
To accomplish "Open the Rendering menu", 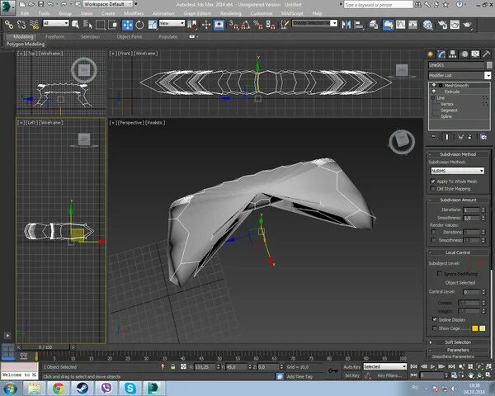I will point(230,13).
